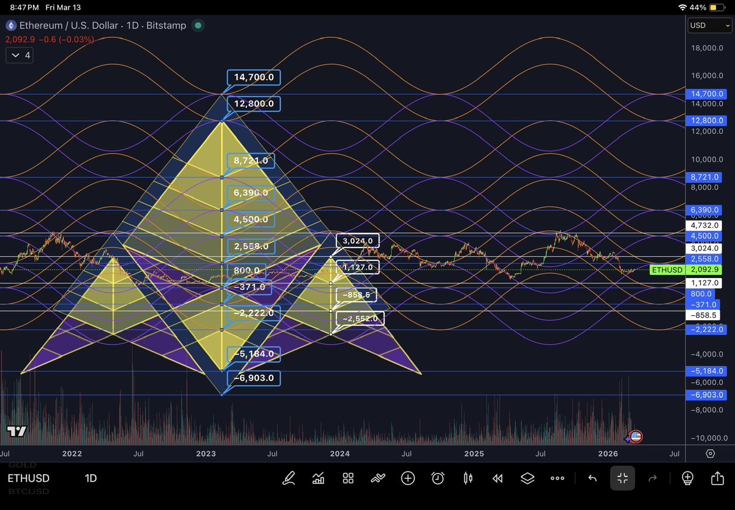
Task: Open the USD currency dropdown
Action: pyautogui.click(x=709, y=25)
